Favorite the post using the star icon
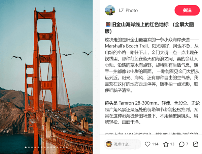Viewport: 202px width, 154px height. 166,144
